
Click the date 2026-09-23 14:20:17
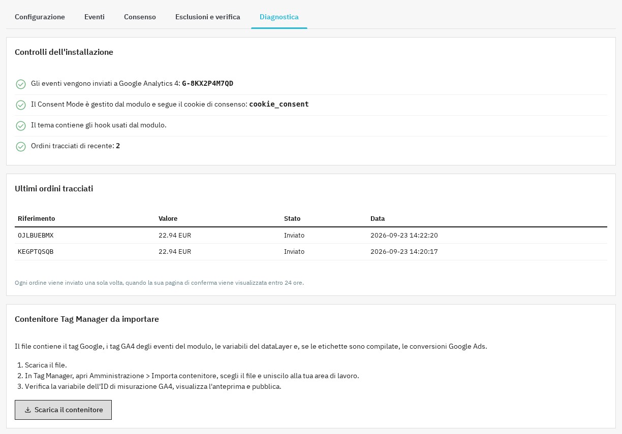404,252
